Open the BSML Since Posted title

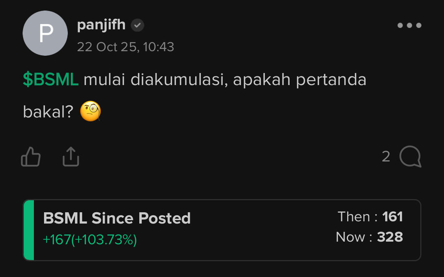[117, 218]
